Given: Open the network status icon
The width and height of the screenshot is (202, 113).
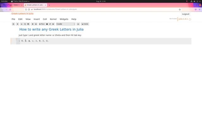Looking at the screenshot, I should tap(192, 1).
